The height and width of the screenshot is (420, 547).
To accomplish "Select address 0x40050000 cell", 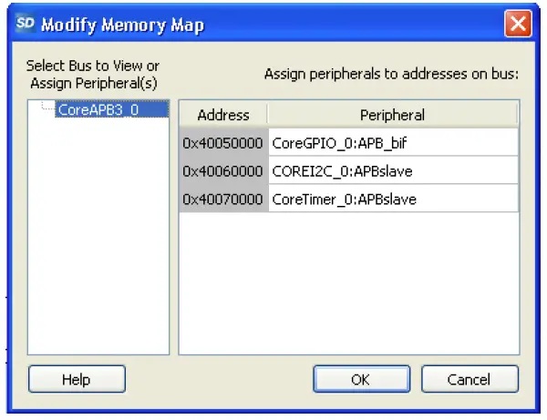I will tap(223, 143).
